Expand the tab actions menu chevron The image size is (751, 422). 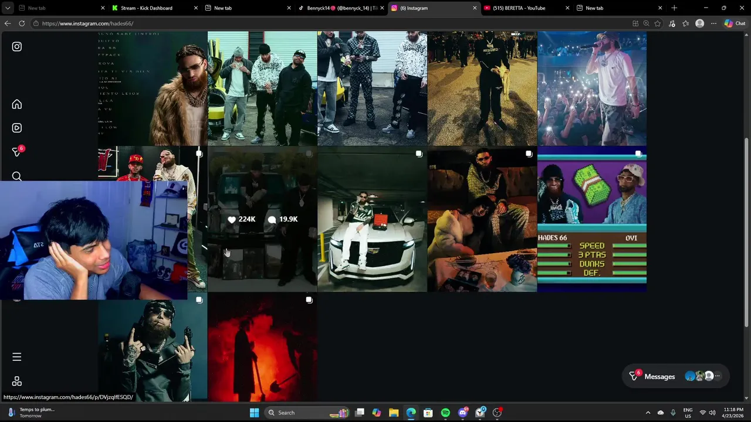pyautogui.click(x=8, y=8)
